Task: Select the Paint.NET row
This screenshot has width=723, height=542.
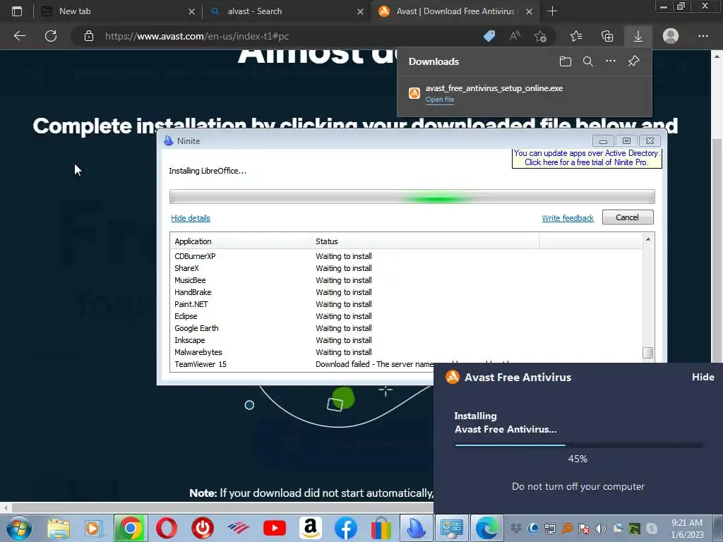Action: click(406, 304)
